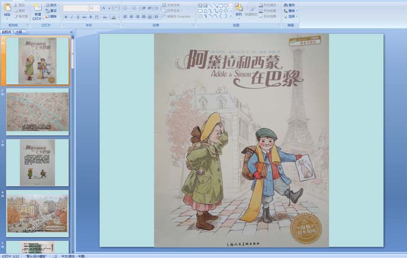
Task: Click the Clear Formatting icon
Action: point(116,8)
